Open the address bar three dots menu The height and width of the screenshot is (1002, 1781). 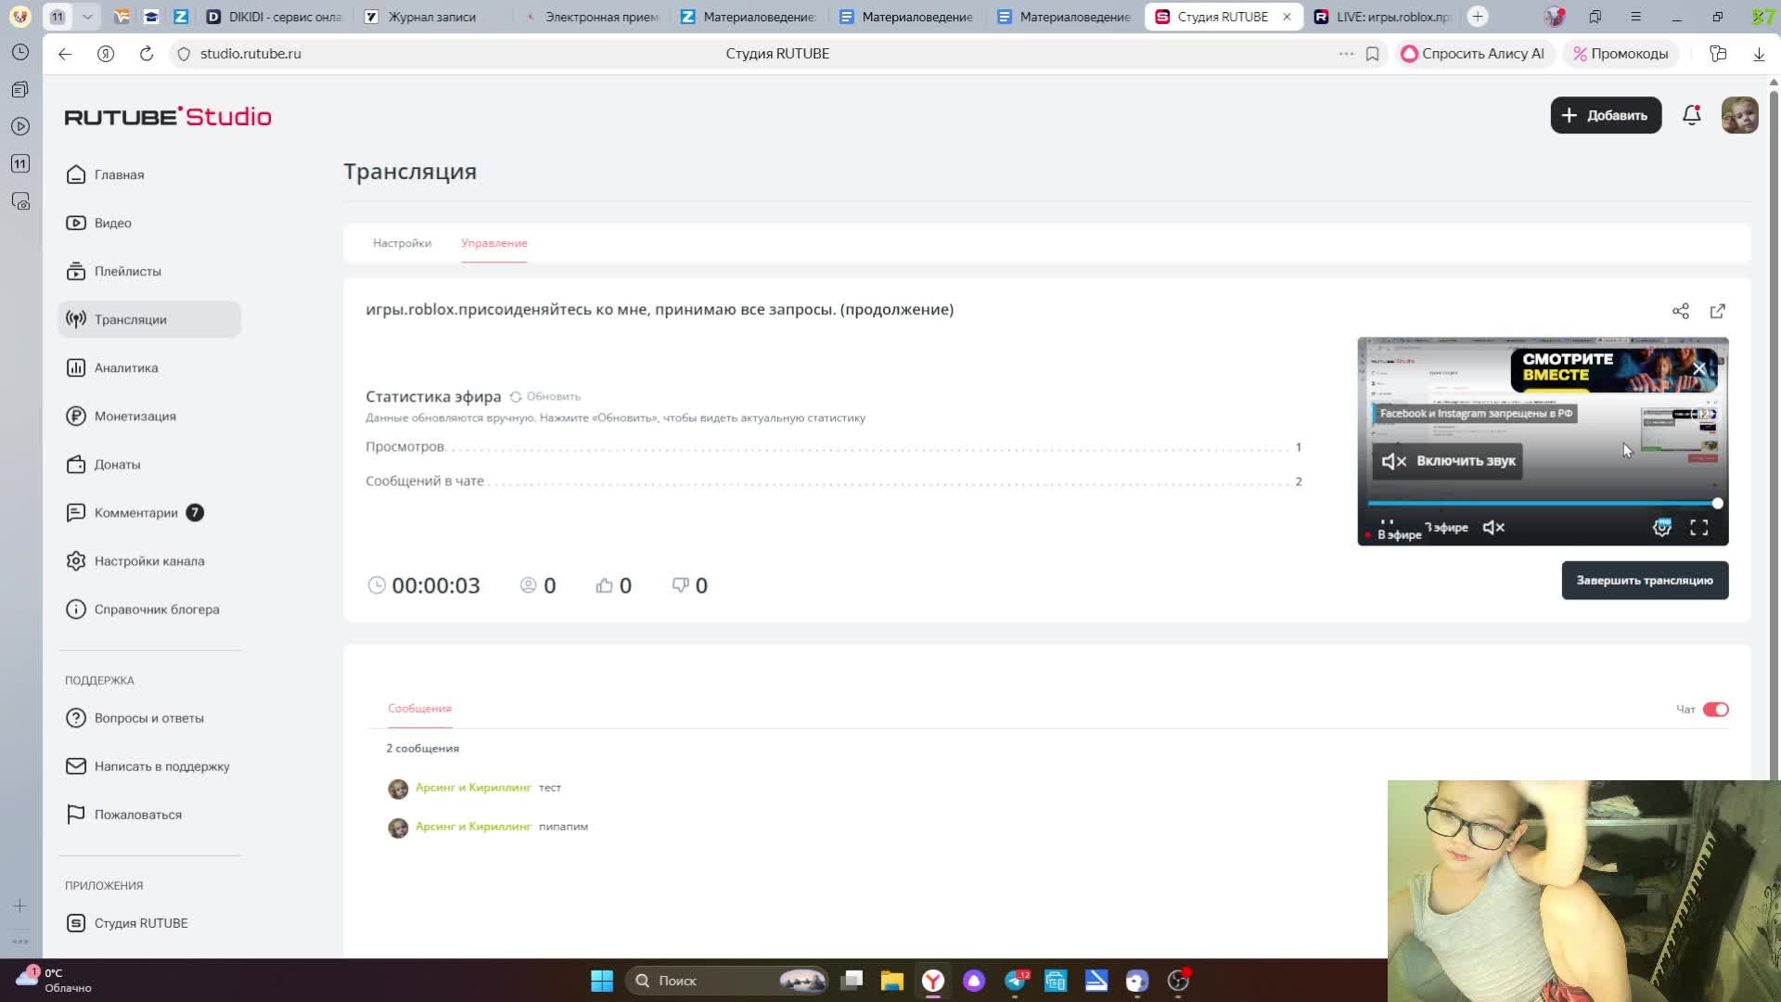[x=1346, y=54]
